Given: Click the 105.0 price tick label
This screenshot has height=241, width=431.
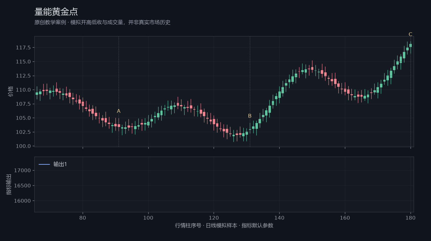Looking at the screenshot, I should [23, 118].
